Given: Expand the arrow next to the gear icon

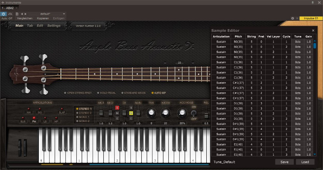Looking at the screenshot, I should click(297, 18).
